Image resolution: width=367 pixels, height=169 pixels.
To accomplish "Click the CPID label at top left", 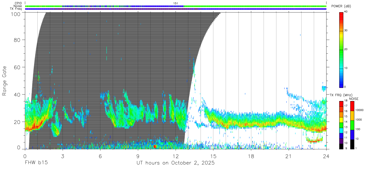I will pos(18,3).
